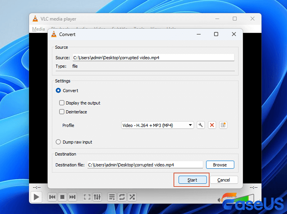Image resolution: width=287 pixels, height=214 pixels.
Task: Show extended settings equalizer icon
Action: click(97, 197)
